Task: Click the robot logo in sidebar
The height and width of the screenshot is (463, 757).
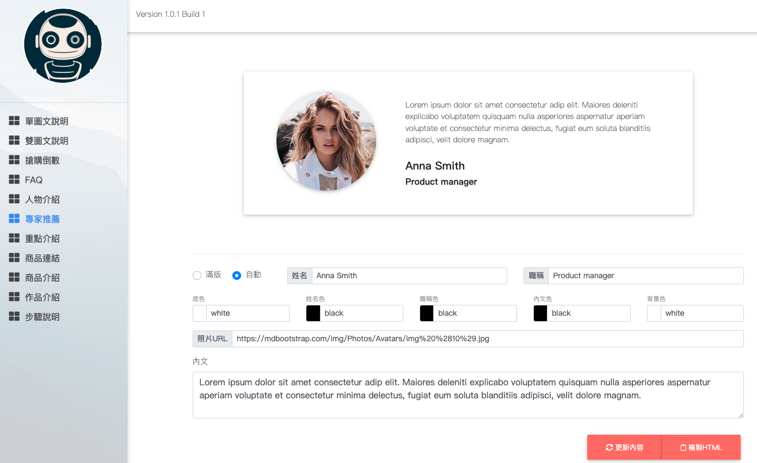Action: pos(63,46)
